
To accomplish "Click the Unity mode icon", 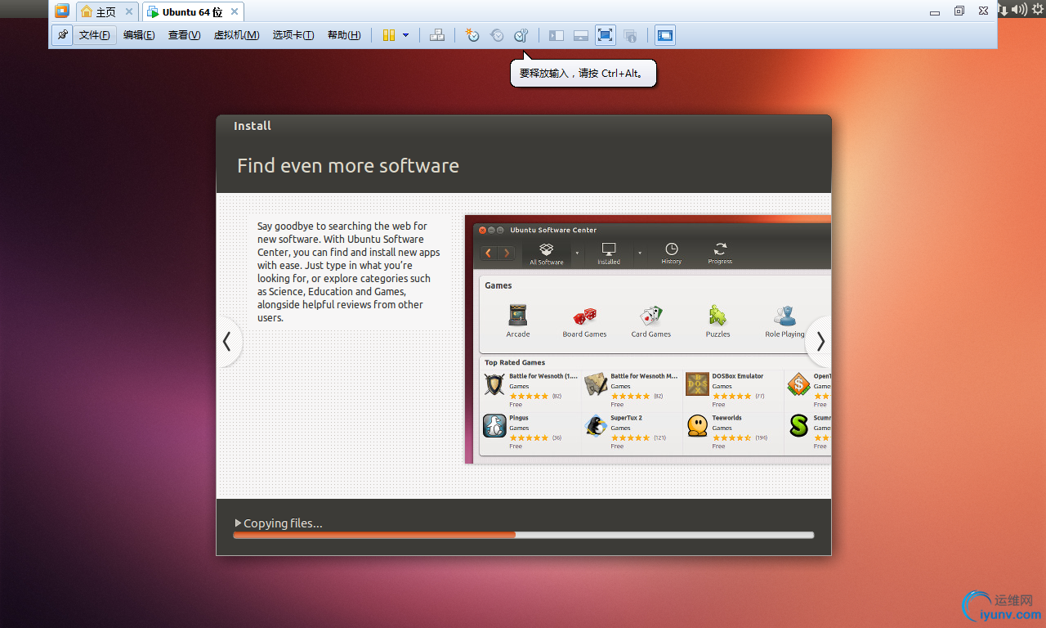I will (x=630, y=35).
